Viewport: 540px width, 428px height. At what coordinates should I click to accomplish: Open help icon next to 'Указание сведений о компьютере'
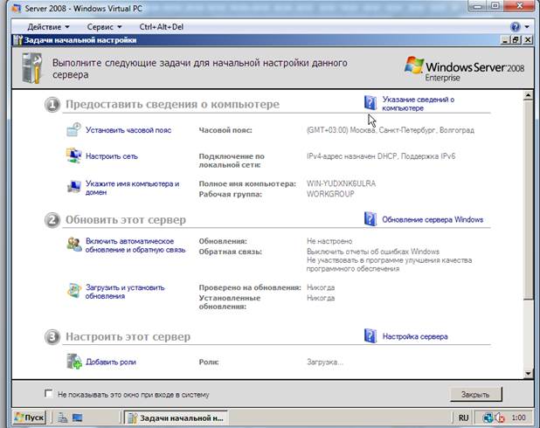370,102
